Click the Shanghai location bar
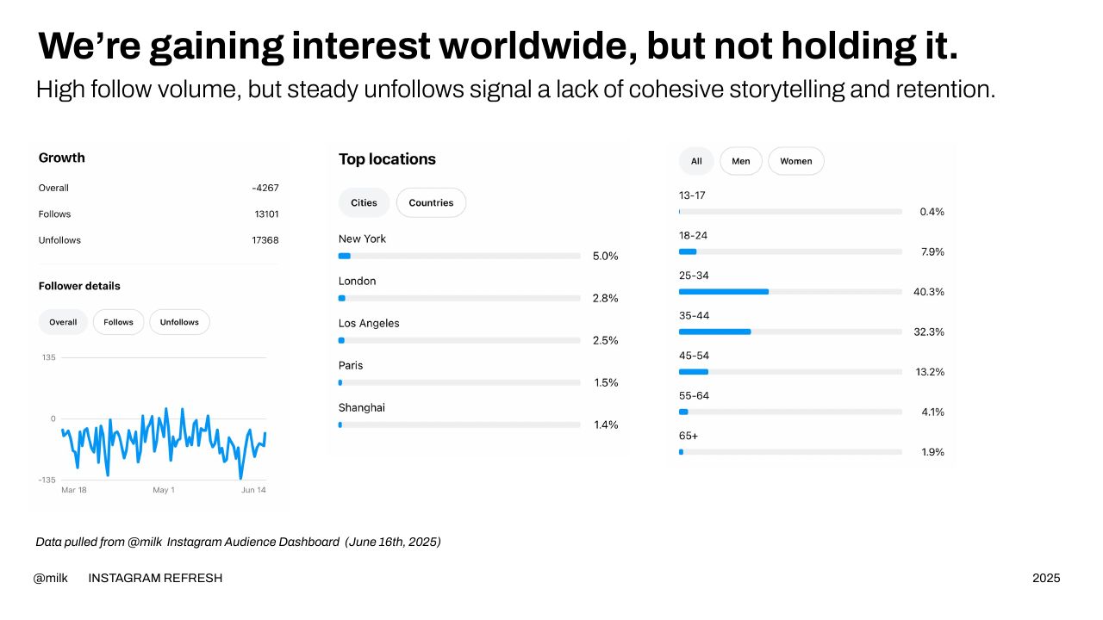 click(x=459, y=425)
